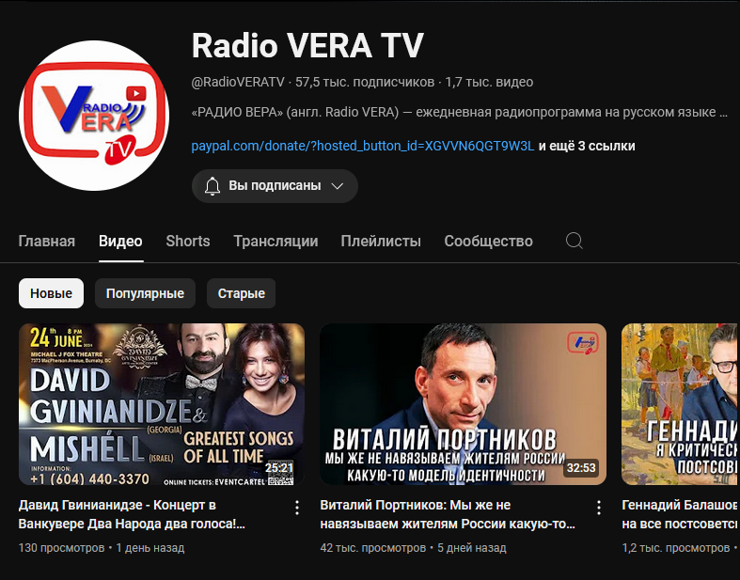The height and width of the screenshot is (580, 740).
Task: Click the 1,7 тыс. видео count
Action: coord(489,82)
